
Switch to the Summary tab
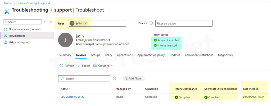(x=65, y=55)
